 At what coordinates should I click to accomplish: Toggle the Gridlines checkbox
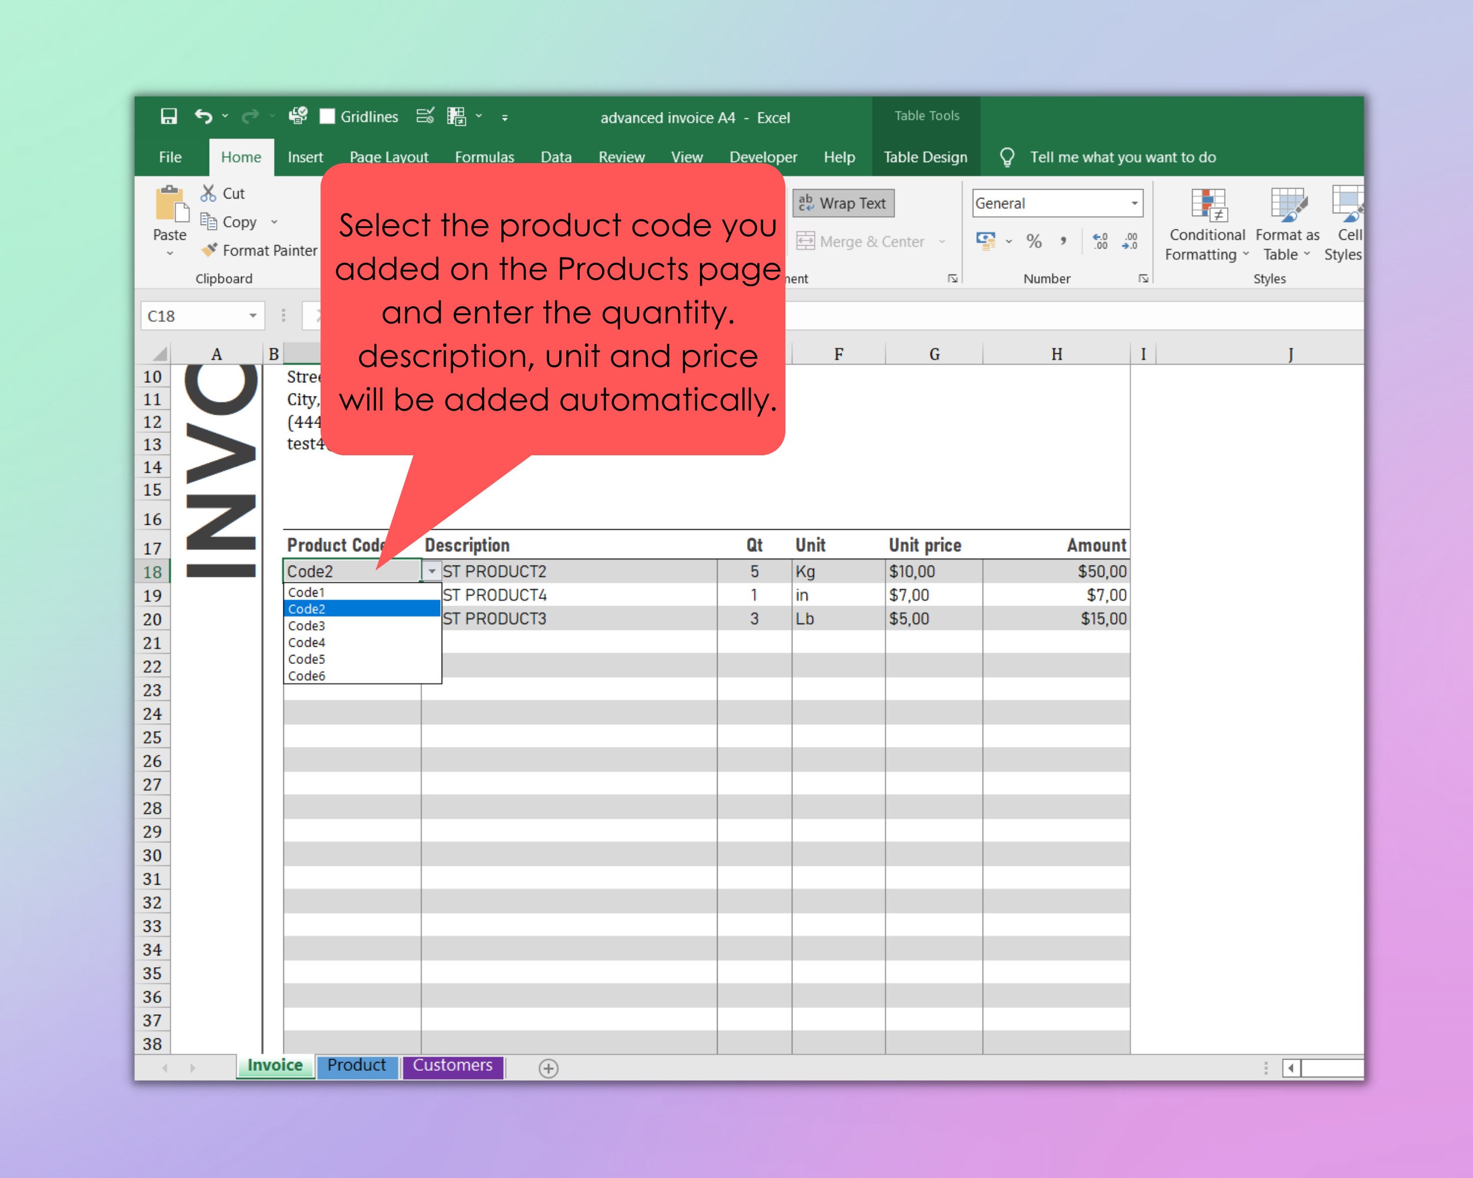click(329, 116)
